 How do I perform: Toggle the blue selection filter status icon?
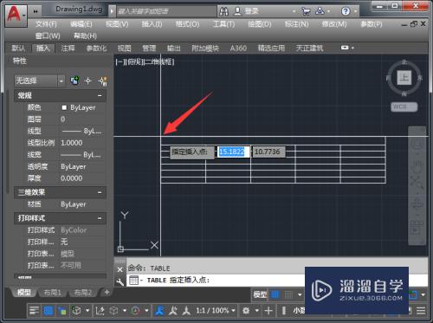[48, 311]
